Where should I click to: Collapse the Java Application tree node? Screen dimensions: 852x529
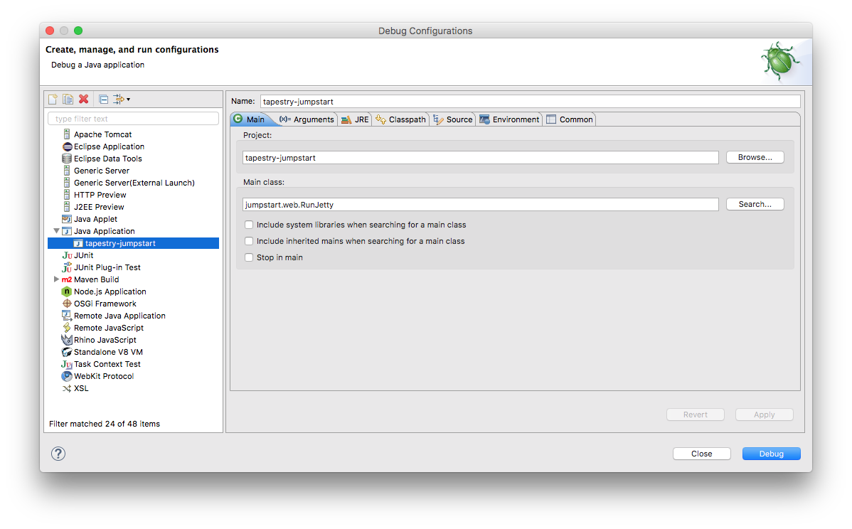(56, 231)
